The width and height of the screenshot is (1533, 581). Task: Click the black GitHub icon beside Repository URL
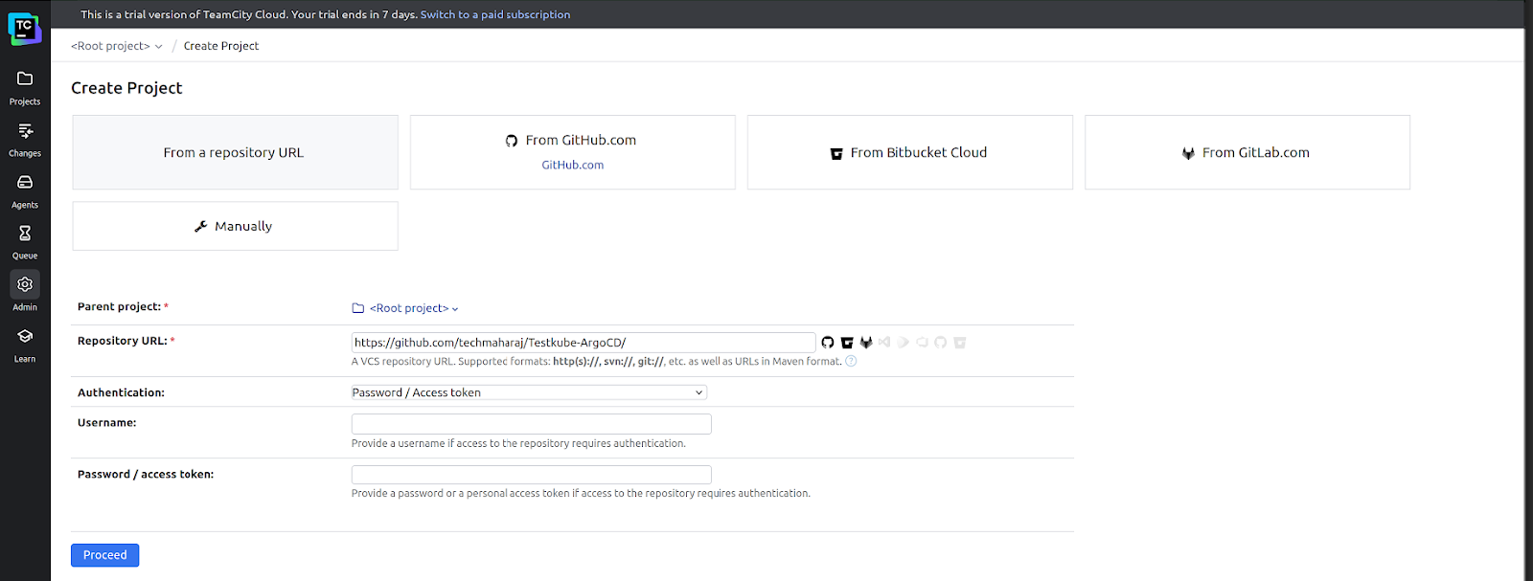(x=828, y=342)
